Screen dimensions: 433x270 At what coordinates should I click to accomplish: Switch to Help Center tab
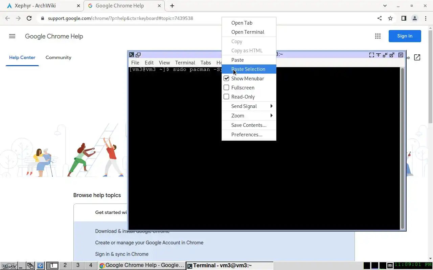coord(22,57)
